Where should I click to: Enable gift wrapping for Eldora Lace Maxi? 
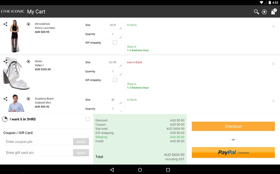[x=115, y=43]
